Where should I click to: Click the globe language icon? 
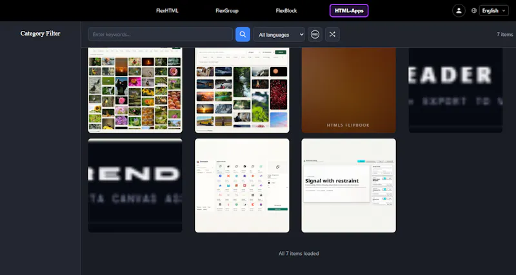pos(474,10)
